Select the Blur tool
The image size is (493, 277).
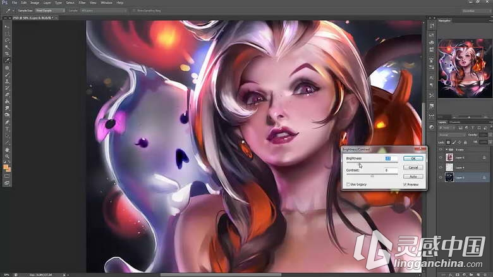[7, 108]
